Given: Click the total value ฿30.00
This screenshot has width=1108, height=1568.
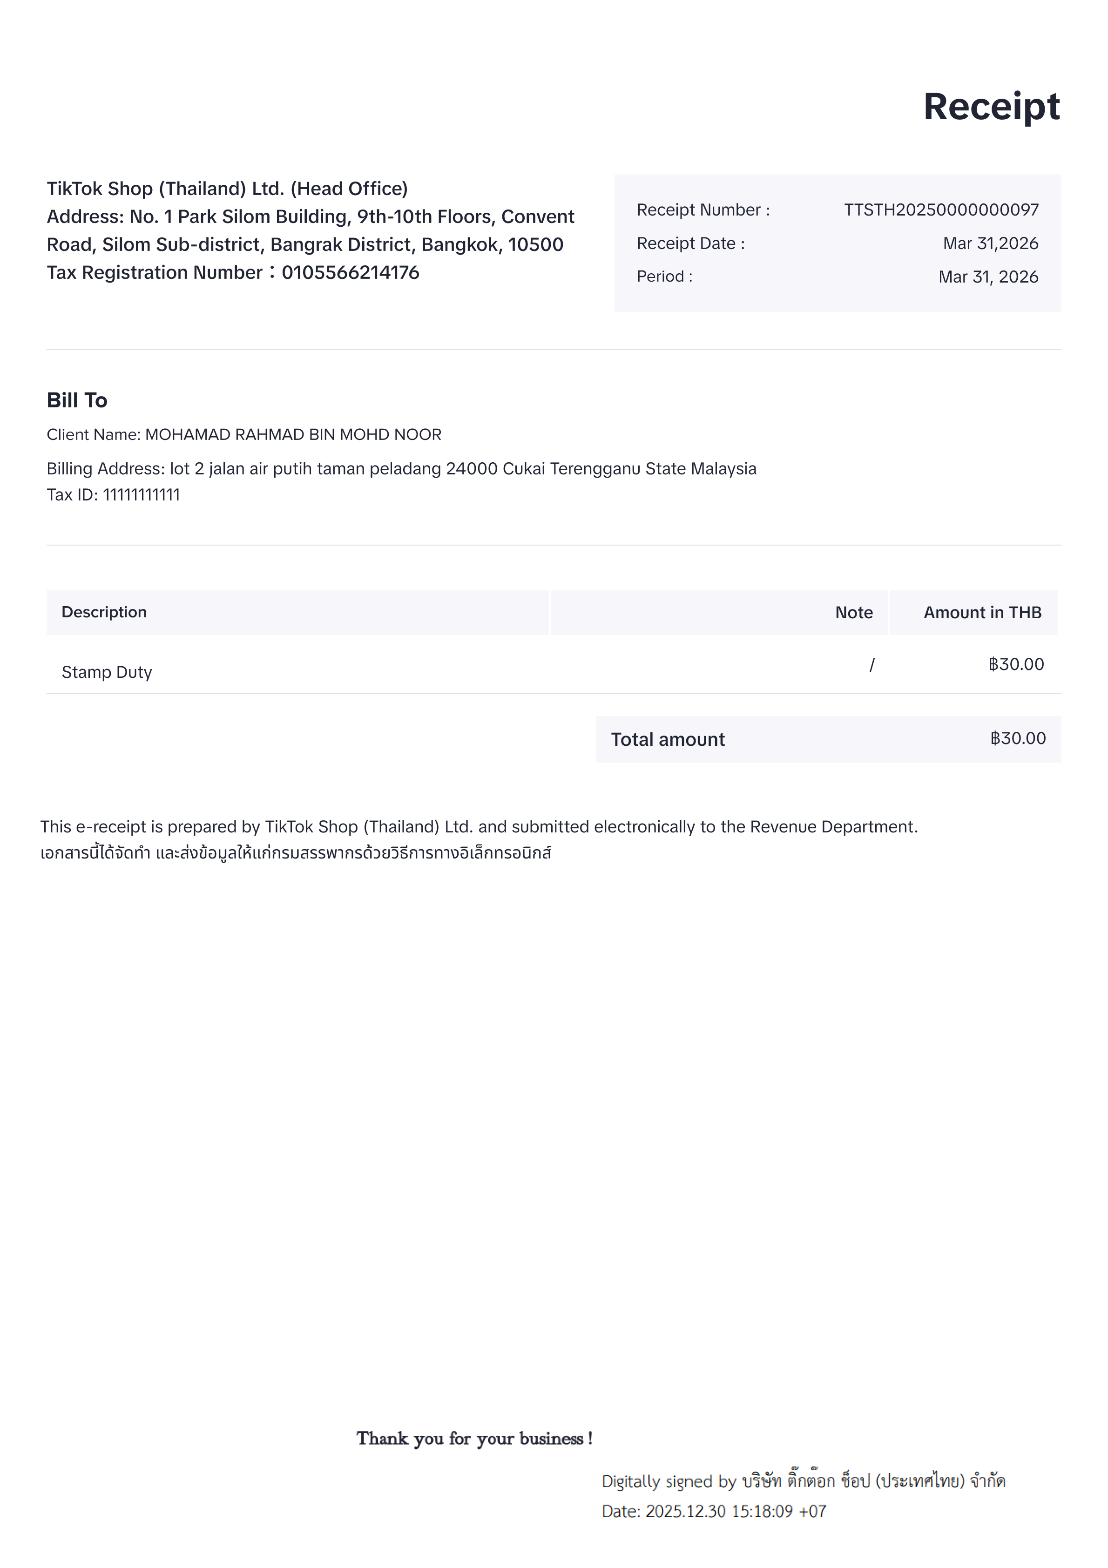Looking at the screenshot, I should pyautogui.click(x=1017, y=738).
